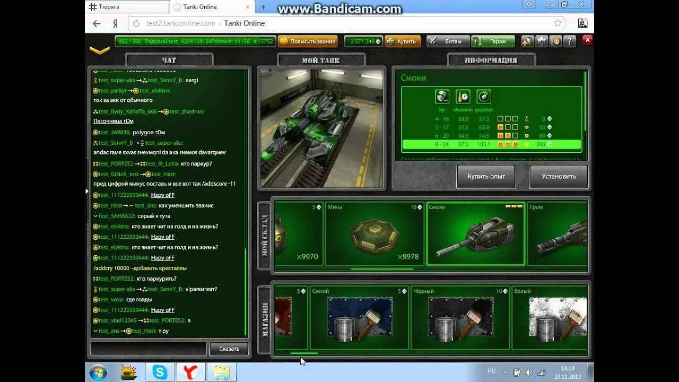Close the game with red X icon
Screen dimensions: 679x382
587,40
